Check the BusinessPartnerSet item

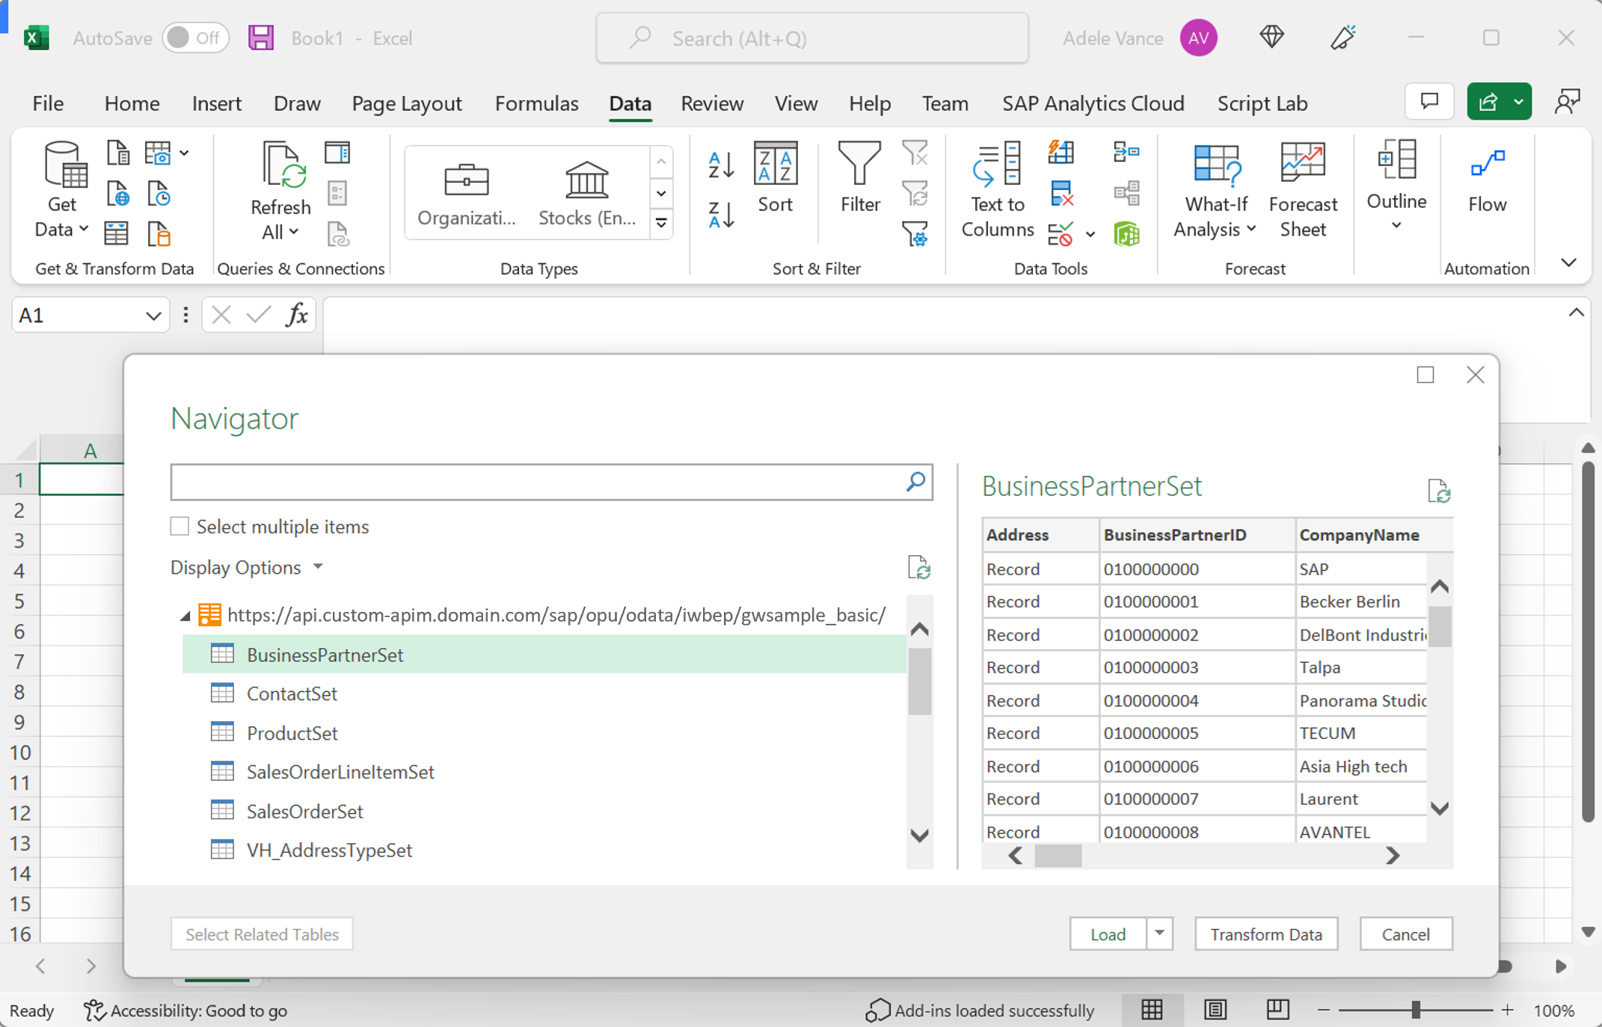325,654
